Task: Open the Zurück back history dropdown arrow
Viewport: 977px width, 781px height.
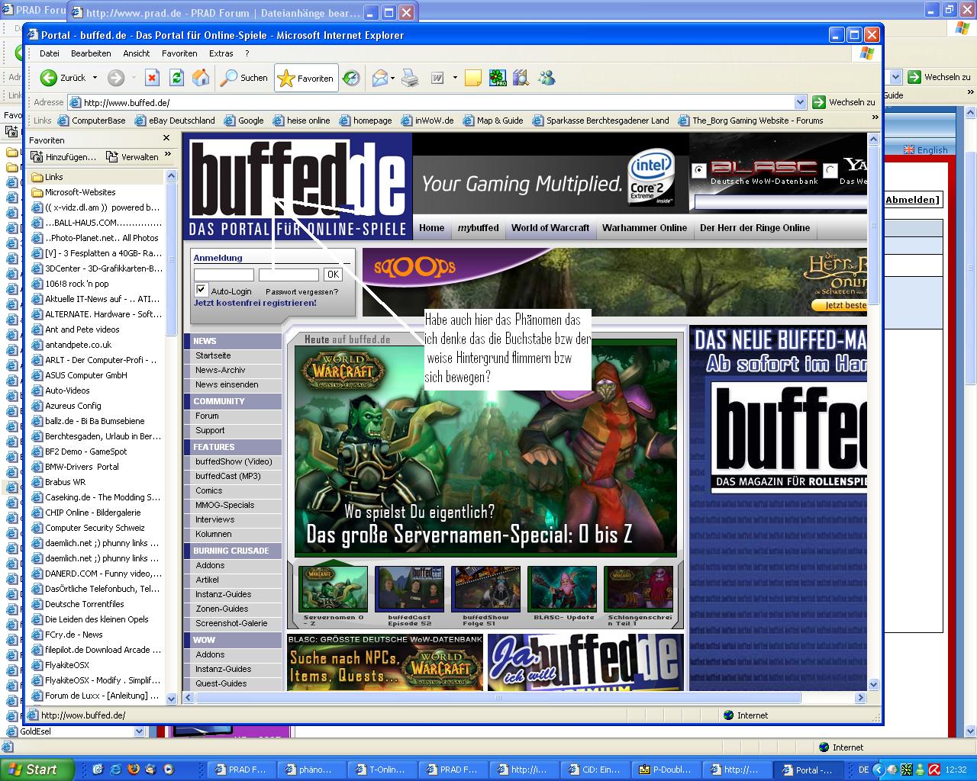Action: coord(95,78)
